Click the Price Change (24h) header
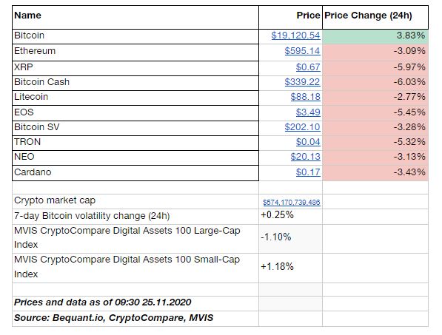This screenshot has height=335, width=442. pos(375,18)
